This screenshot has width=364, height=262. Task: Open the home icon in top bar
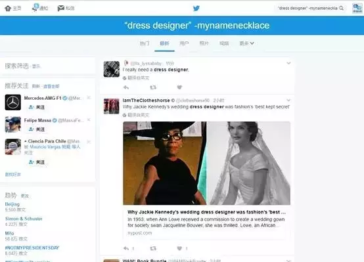(8, 9)
